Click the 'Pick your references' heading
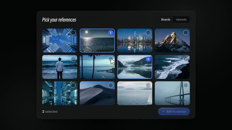This screenshot has width=232, height=130. point(59,20)
